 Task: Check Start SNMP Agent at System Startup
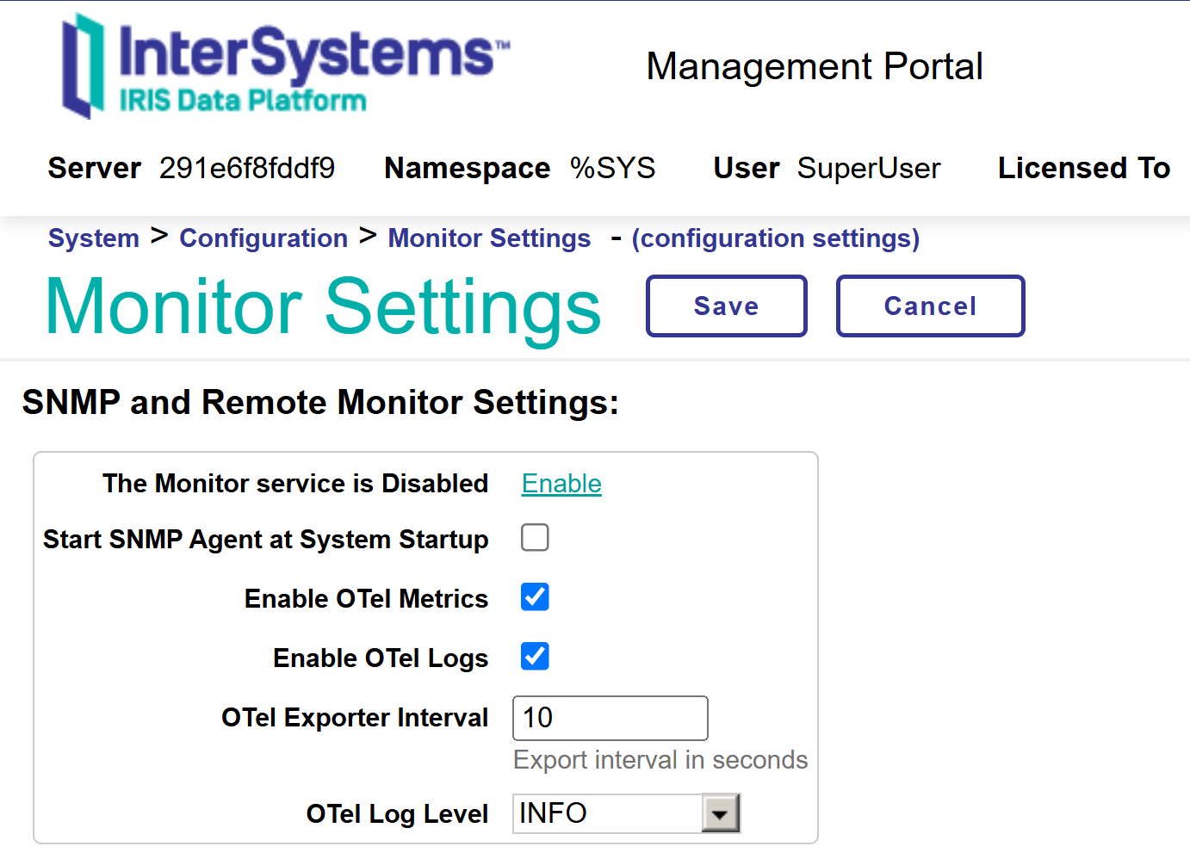point(535,538)
